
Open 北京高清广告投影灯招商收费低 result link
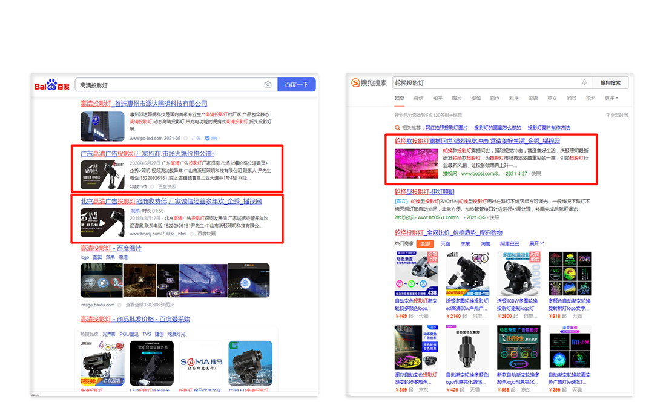pyautogui.click(x=171, y=201)
